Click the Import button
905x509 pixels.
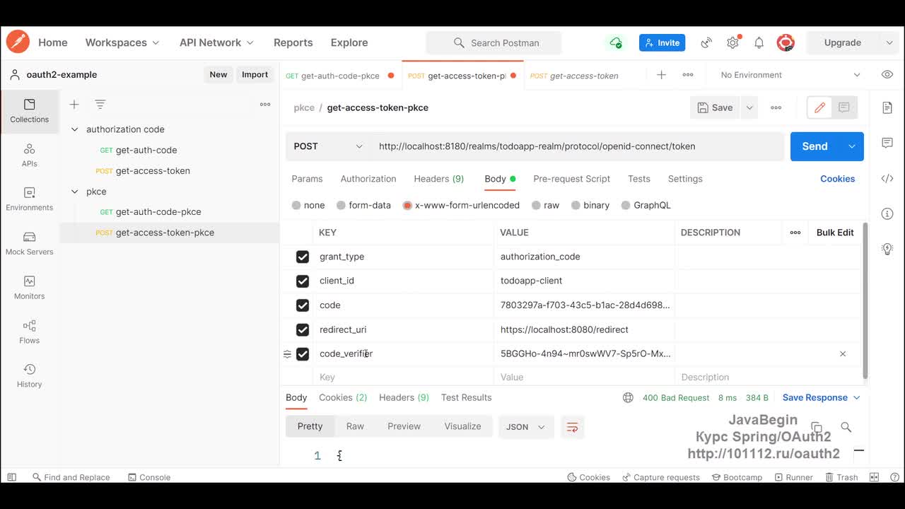pyautogui.click(x=255, y=74)
